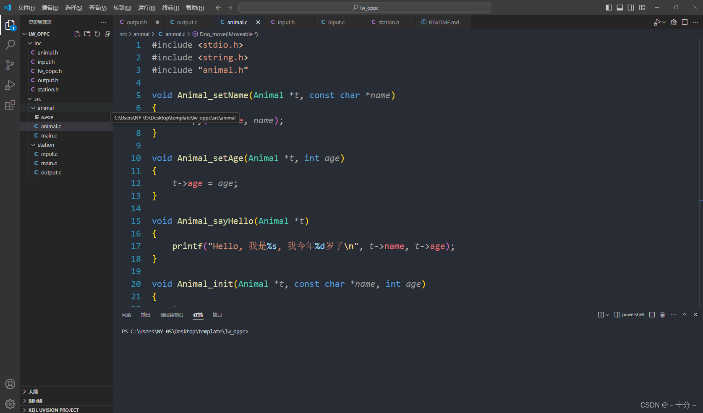703x413 pixels.
Task: Switch to the 问题 problems panel tab
Action: tap(126, 314)
